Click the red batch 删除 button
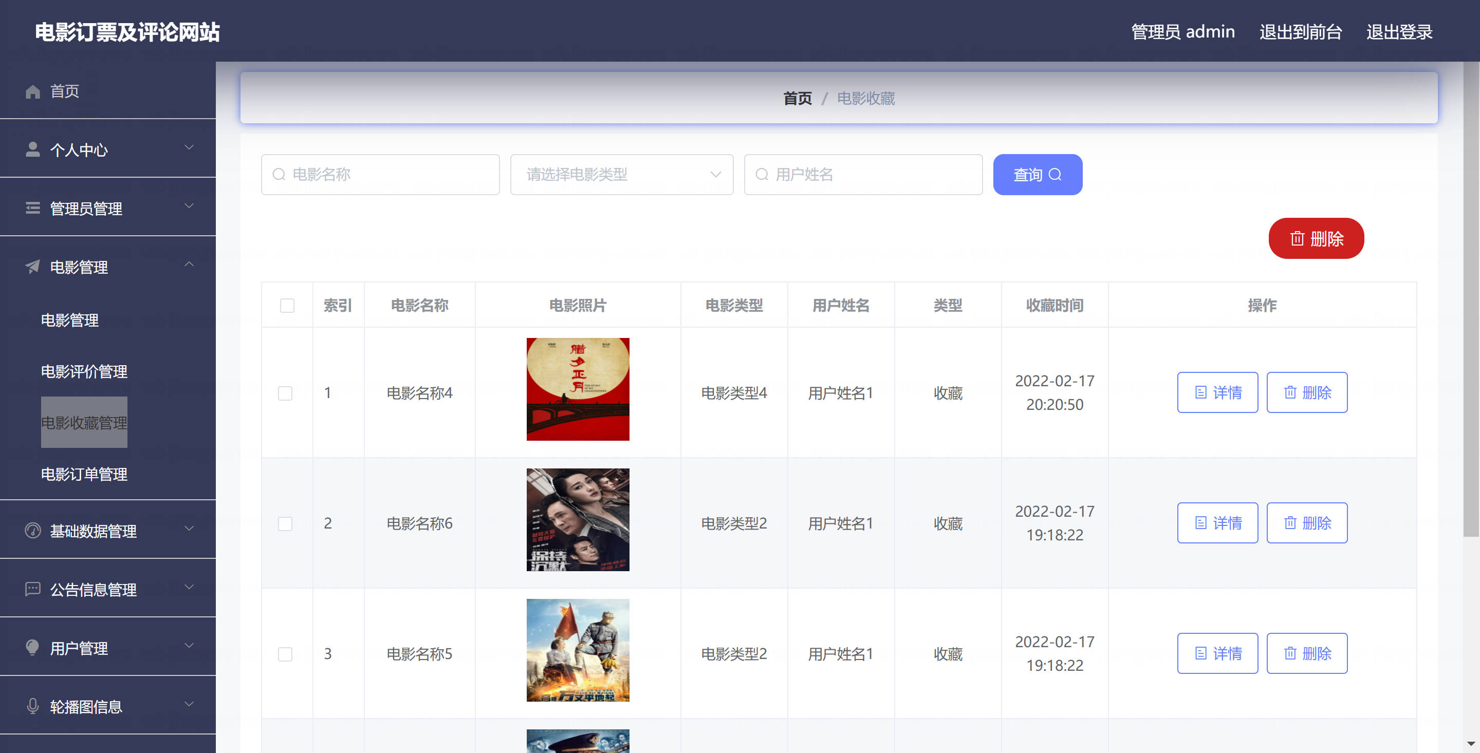 click(x=1316, y=238)
